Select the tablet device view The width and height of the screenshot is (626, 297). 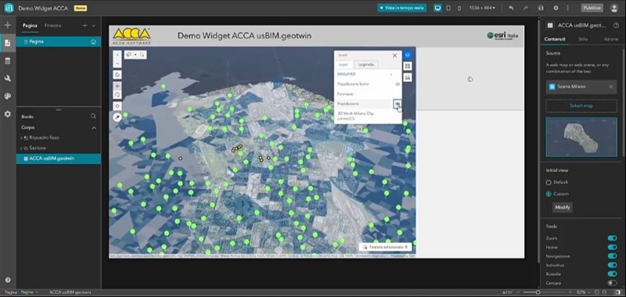pos(448,8)
